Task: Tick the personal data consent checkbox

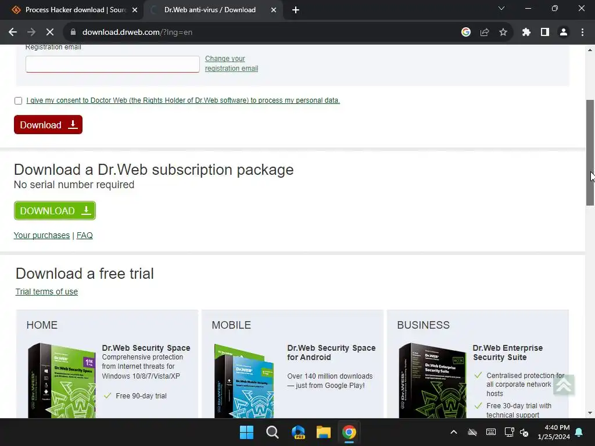Action: [18, 100]
